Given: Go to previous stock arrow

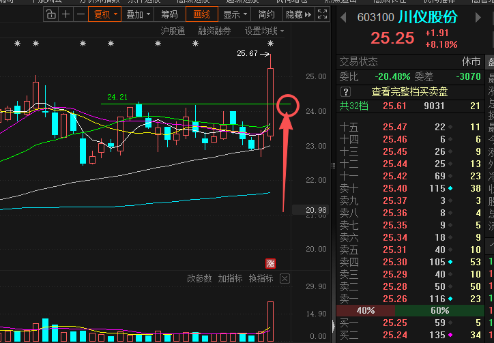Looking at the screenshot, I should 344,17.
